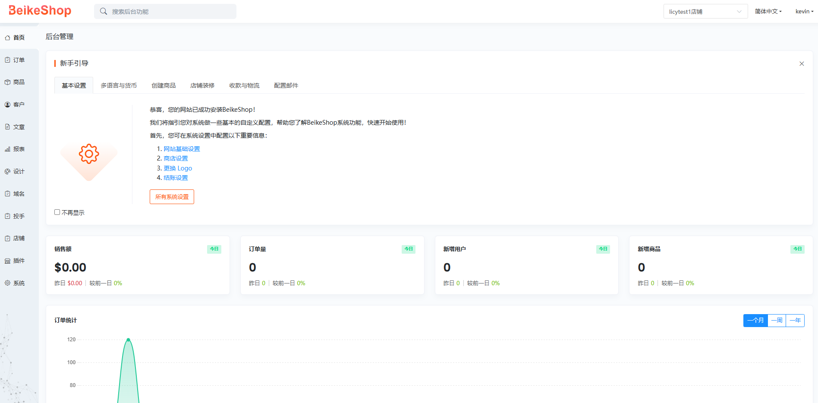Image resolution: width=818 pixels, height=403 pixels.
Task: Select the 一周 chart range
Action: tap(777, 320)
